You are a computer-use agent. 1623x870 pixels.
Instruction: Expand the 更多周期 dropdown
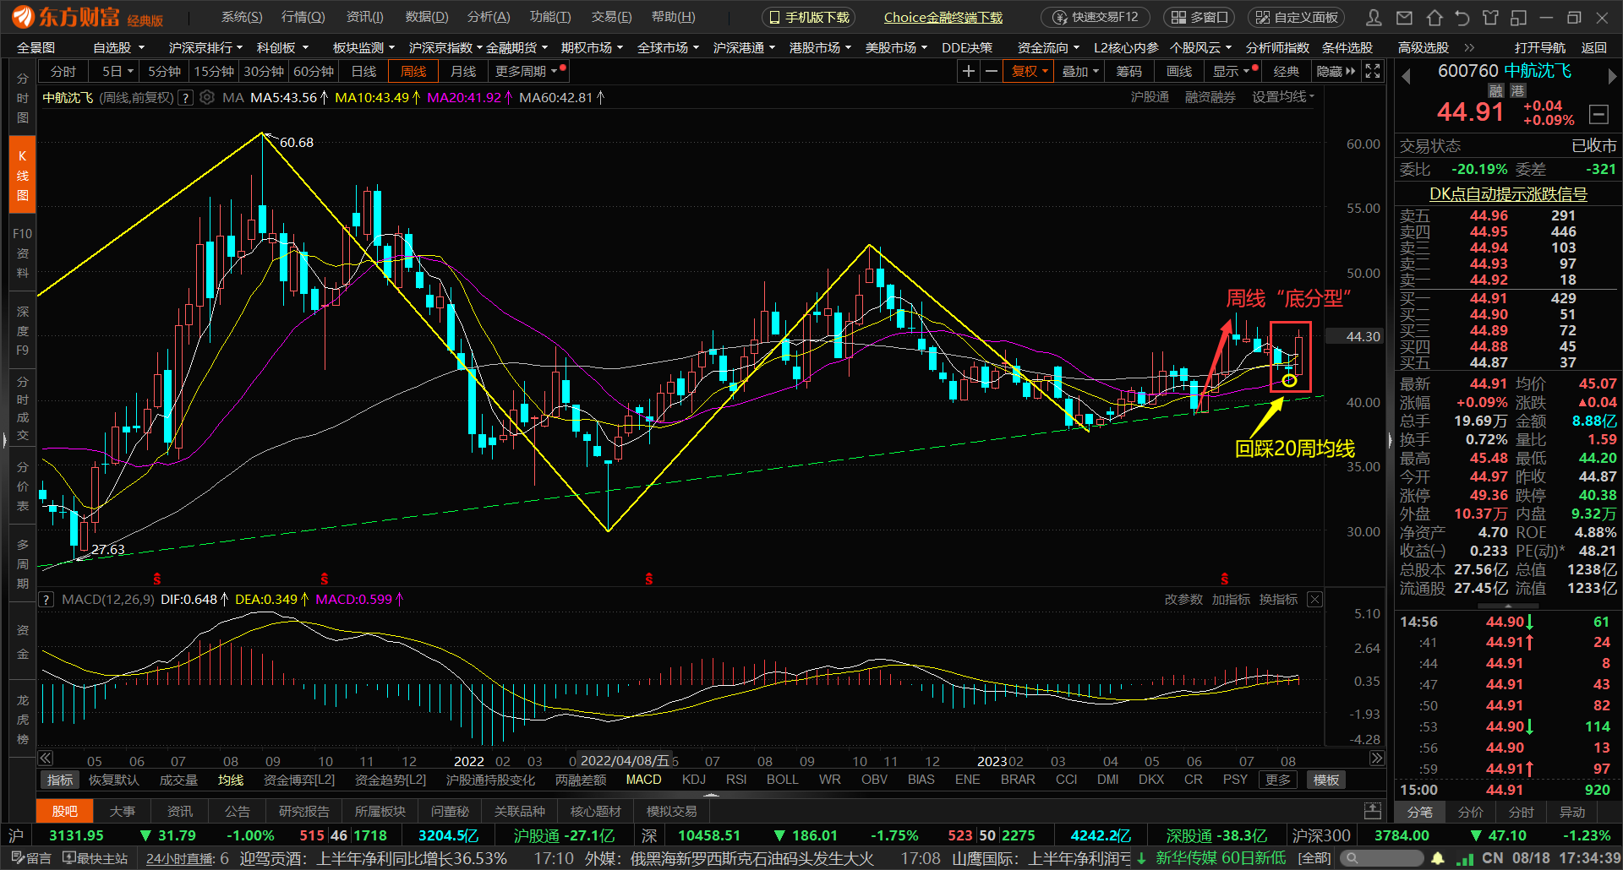[527, 72]
